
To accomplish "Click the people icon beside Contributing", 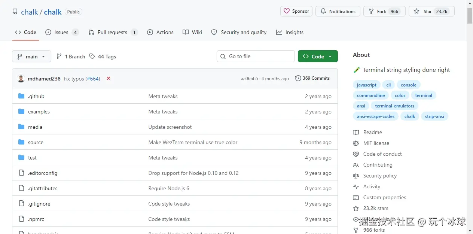I will pyautogui.click(x=356, y=165).
